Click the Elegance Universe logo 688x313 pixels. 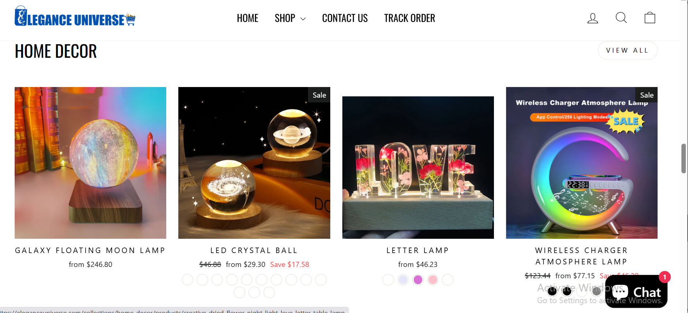click(75, 16)
